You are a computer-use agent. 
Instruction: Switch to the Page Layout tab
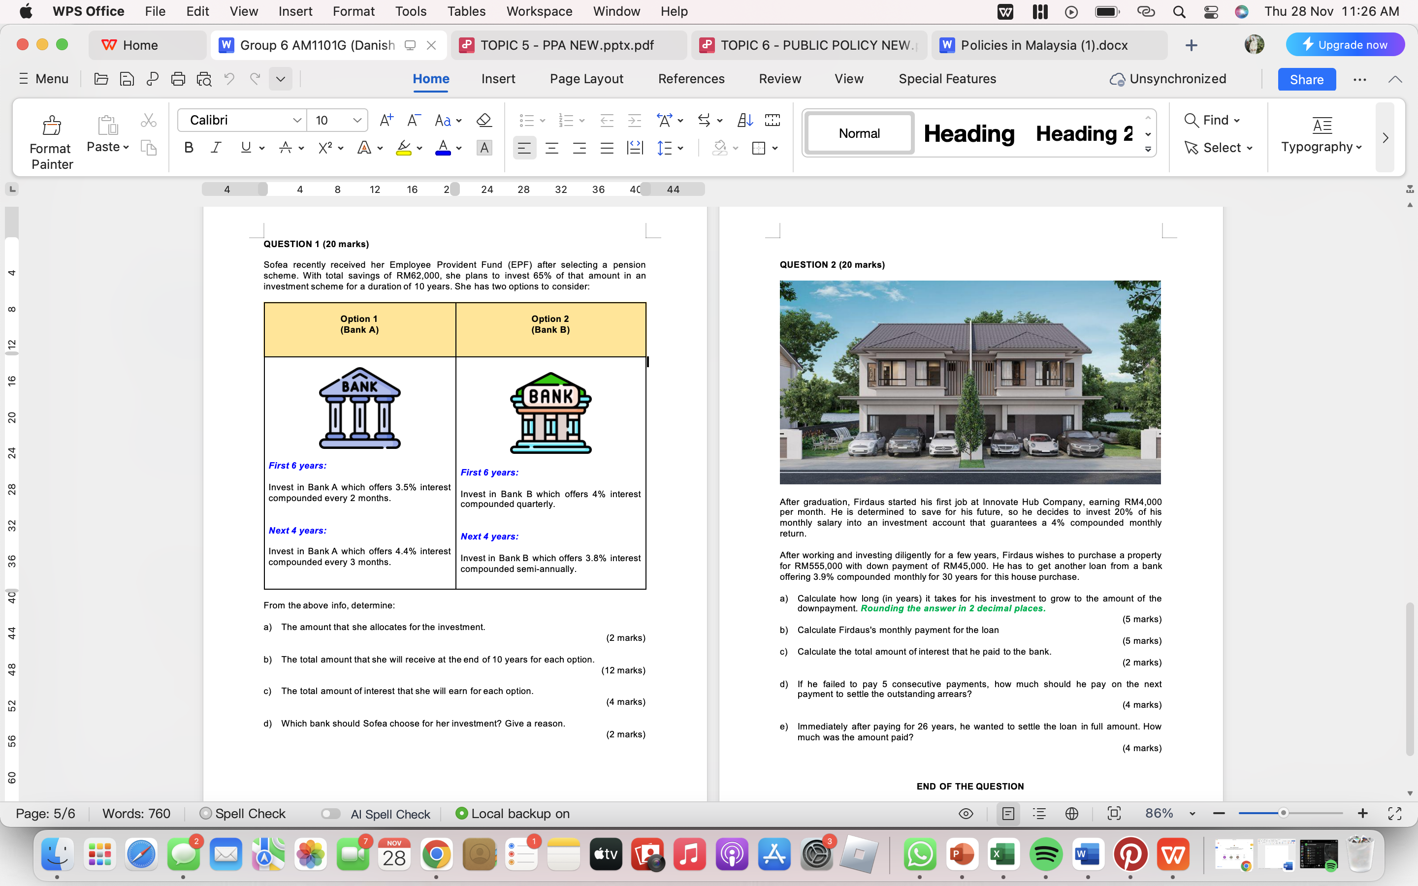586,79
